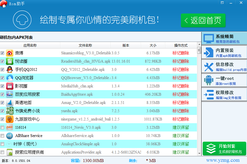Screen dimensions: 247x164
Task: Click the APK list scrollbar thumb
Action: (199, 50)
